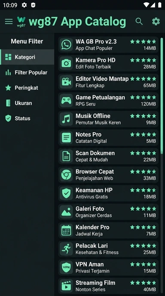Tap the Kategori grid icon
165x296 pixels.
click(8, 57)
